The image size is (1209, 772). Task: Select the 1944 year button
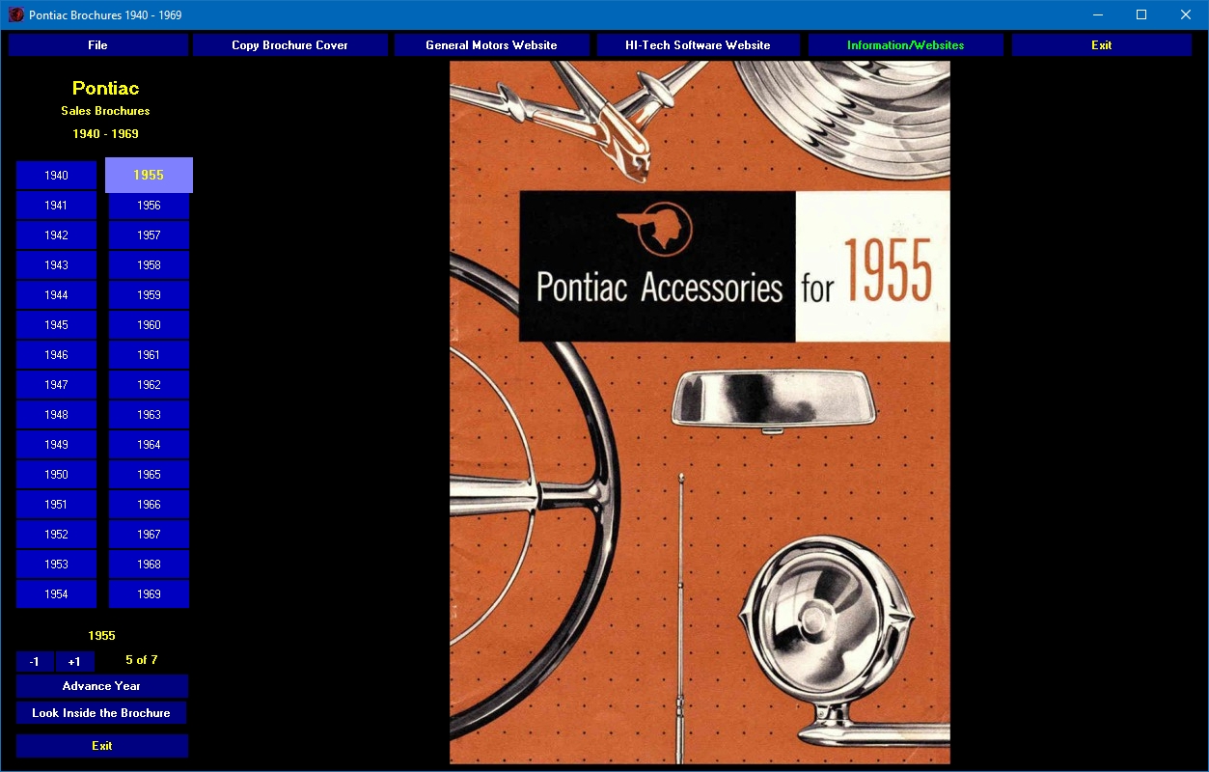pyautogui.click(x=56, y=295)
